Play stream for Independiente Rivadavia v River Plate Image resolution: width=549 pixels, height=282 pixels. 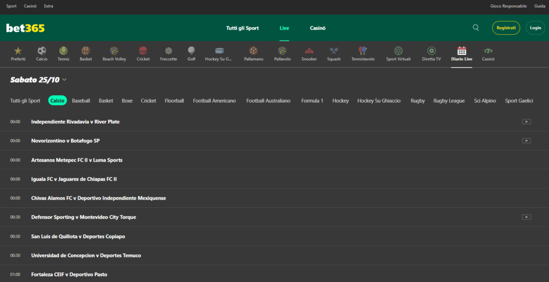point(526,122)
